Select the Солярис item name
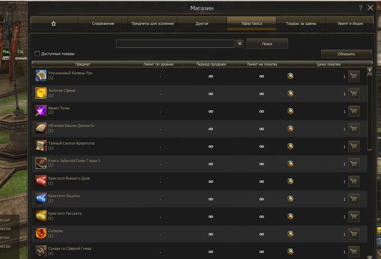This screenshot has height=259, width=381. pos(56,231)
